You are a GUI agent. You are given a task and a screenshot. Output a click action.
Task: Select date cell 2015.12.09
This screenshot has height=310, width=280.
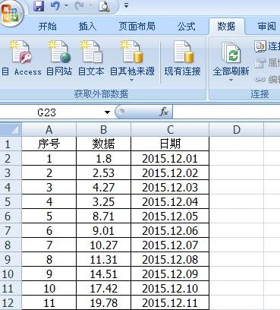tap(170, 274)
